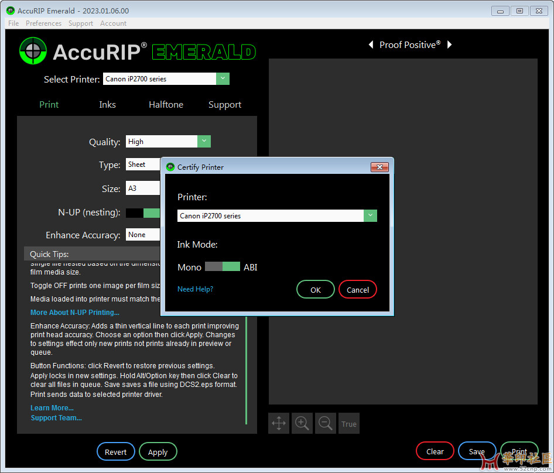Open the Need Help? link
Viewport: 554px width, 473px height.
(x=195, y=289)
